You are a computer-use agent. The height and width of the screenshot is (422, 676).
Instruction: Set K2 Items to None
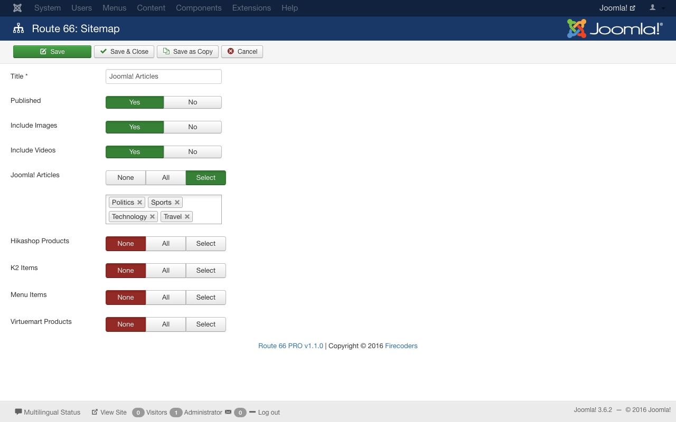[x=126, y=271]
